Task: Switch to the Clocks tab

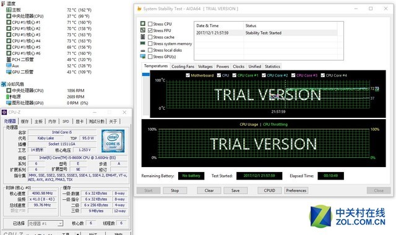Action: click(x=238, y=67)
